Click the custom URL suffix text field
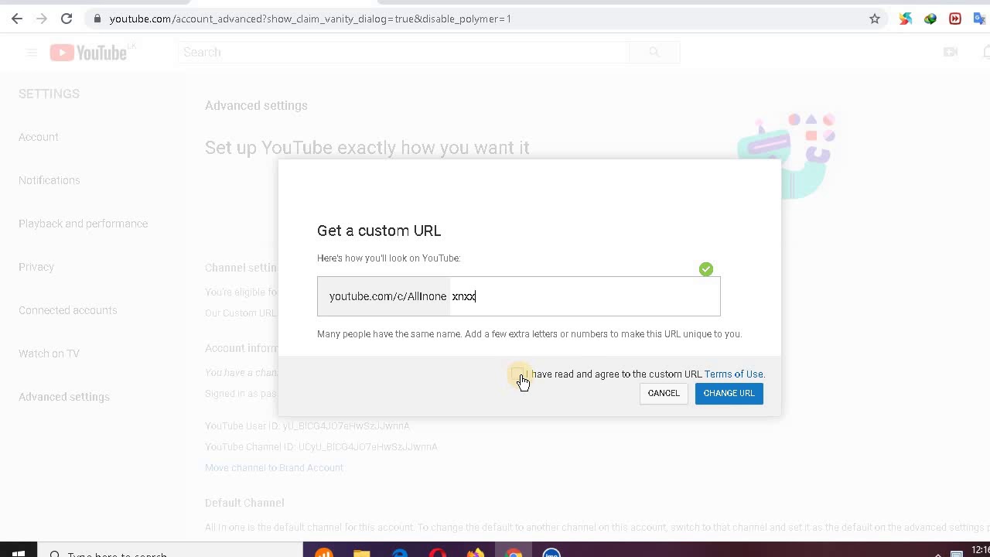Viewport: 990px width, 557px height. click(x=585, y=296)
